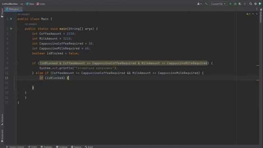The image size is (263, 148).
Task: Open the TODO tool window
Action: pyautogui.click(x=32, y=147)
